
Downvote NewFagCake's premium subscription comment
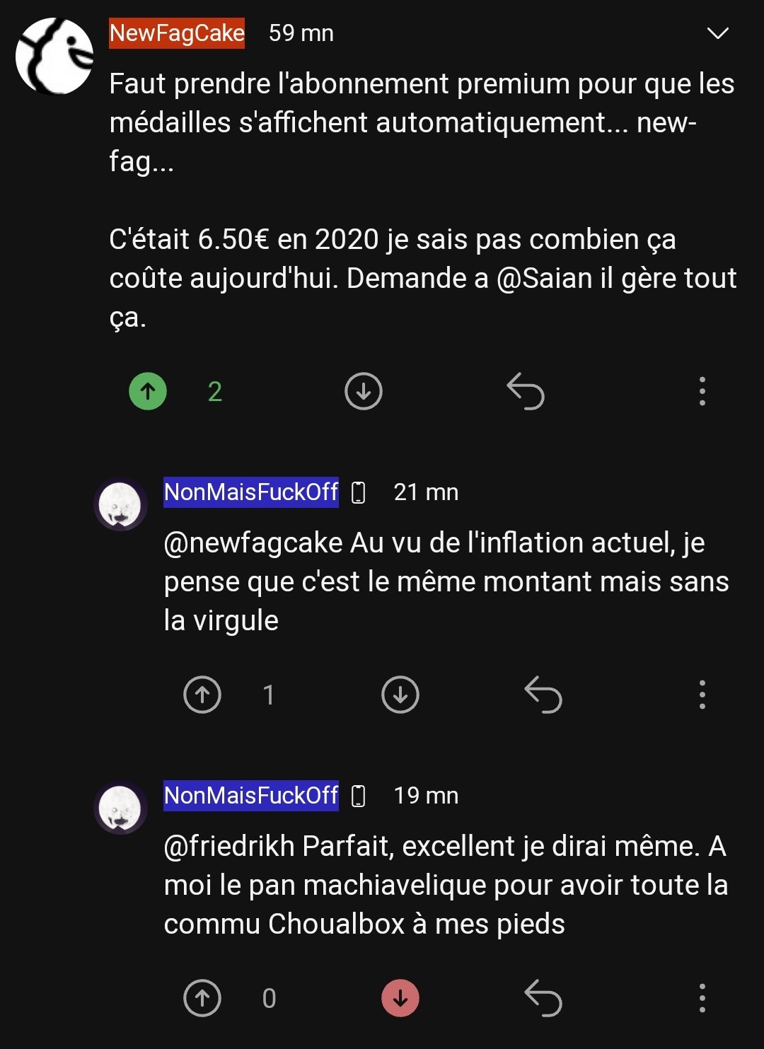tap(364, 391)
